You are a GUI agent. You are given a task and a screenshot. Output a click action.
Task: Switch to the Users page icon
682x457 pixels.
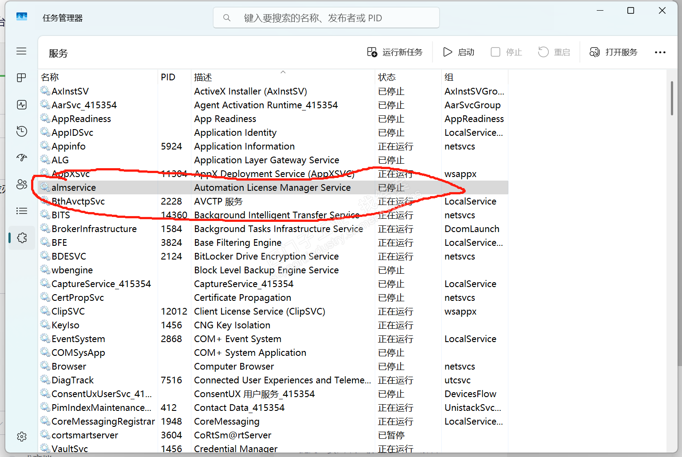coord(21,185)
